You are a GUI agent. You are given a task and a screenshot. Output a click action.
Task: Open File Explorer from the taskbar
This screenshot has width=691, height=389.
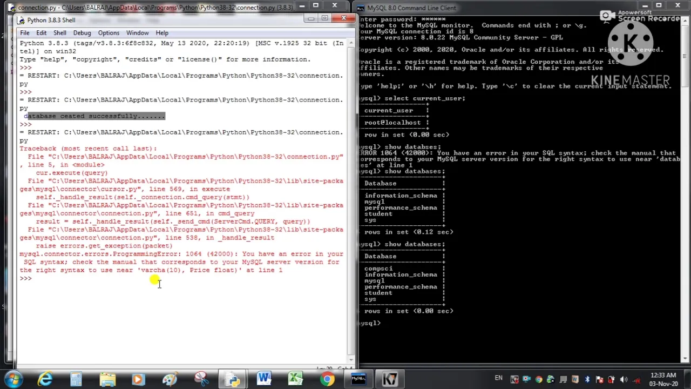click(x=107, y=379)
